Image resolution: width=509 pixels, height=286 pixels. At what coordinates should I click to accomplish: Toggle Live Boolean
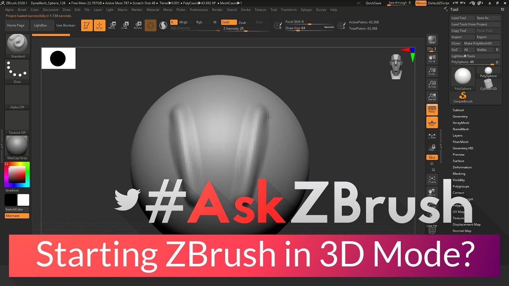coord(66,25)
